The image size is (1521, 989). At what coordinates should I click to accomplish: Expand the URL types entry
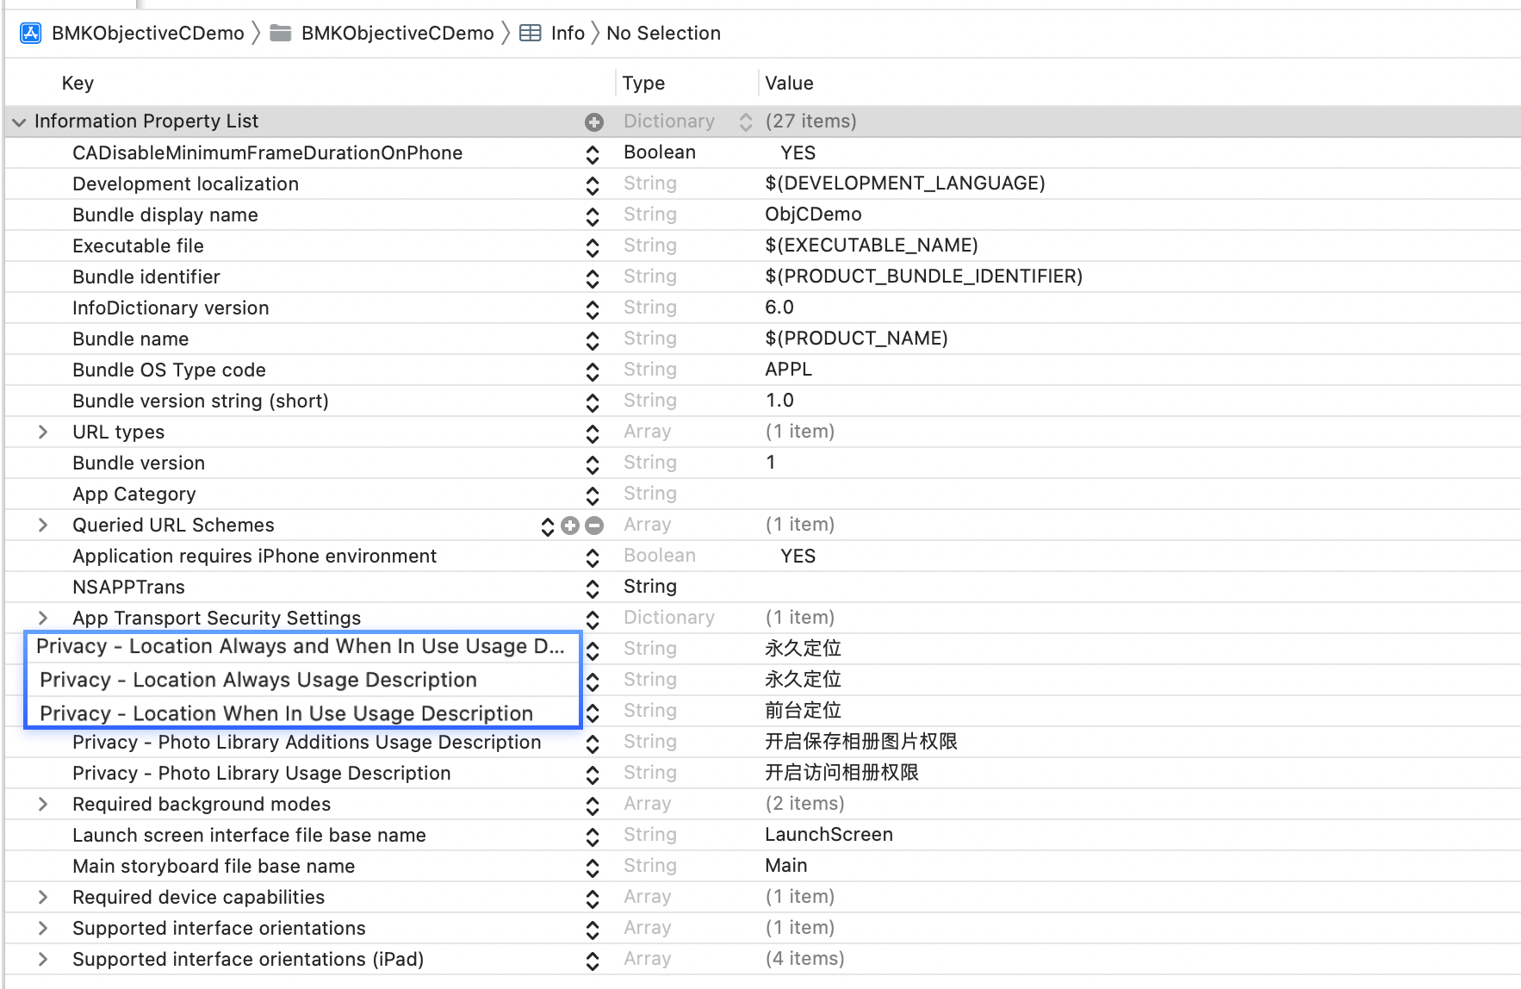42,432
